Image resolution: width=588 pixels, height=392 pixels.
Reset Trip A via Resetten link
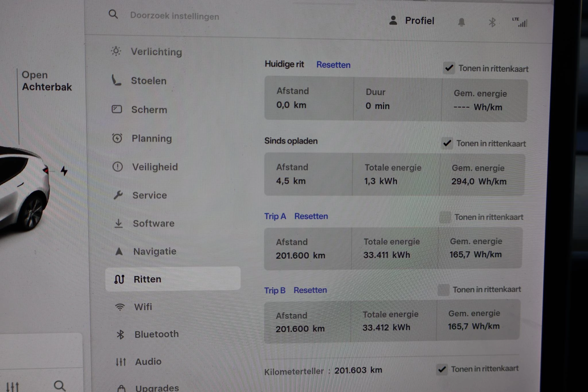click(311, 216)
